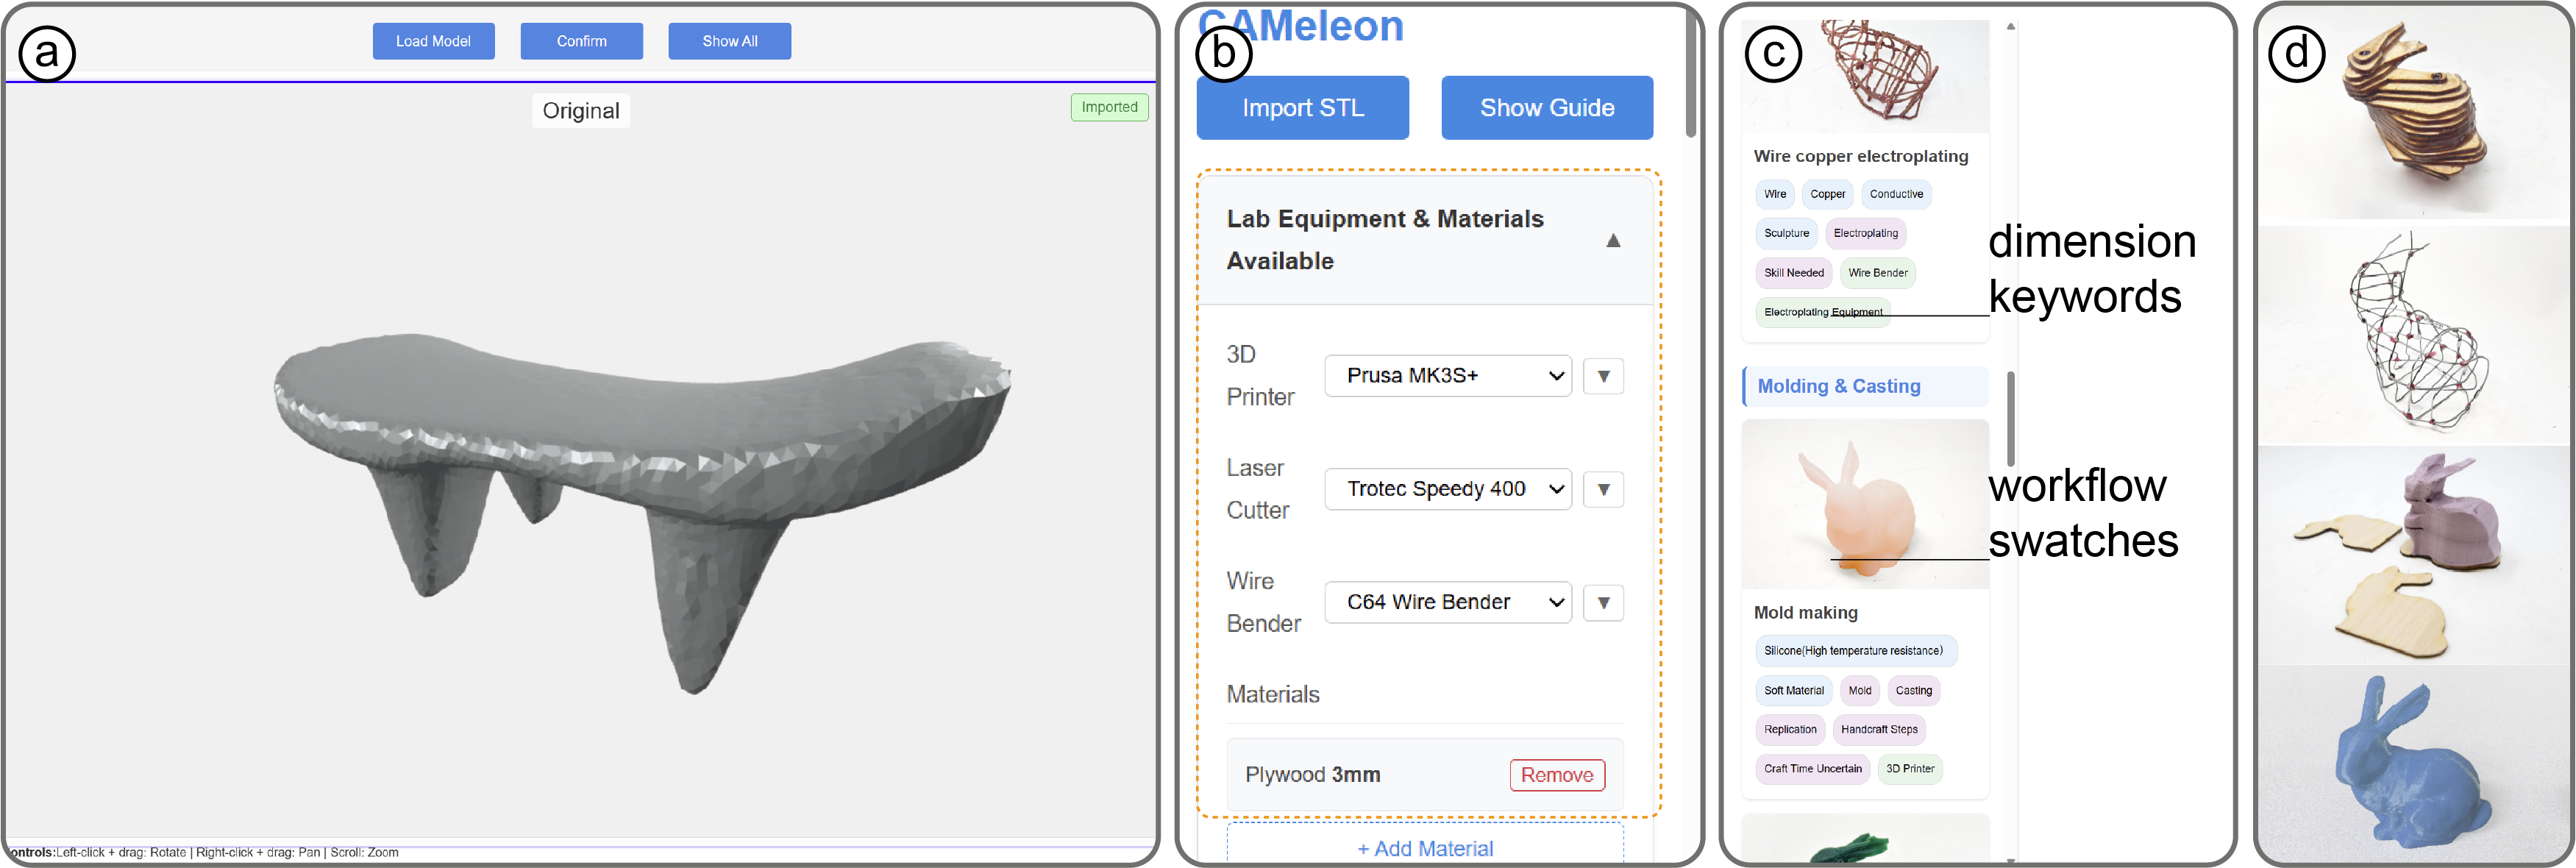Expand 3D Printer details arrow
Viewport: 2576px width, 868px height.
[x=1603, y=376]
